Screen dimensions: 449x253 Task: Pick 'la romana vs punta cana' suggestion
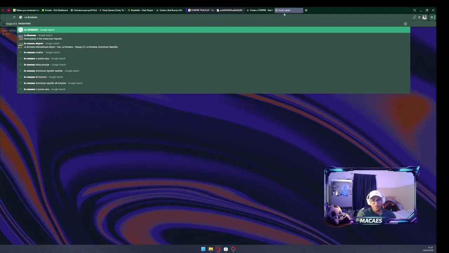[x=214, y=59]
